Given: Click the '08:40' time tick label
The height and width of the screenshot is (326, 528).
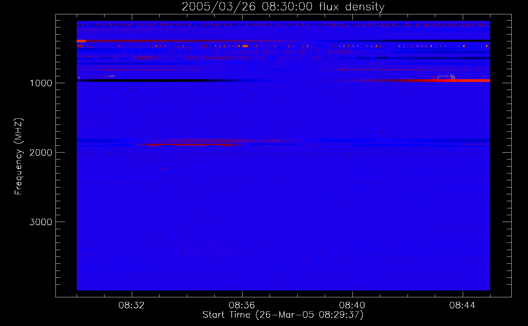Looking at the screenshot, I should (x=352, y=305).
